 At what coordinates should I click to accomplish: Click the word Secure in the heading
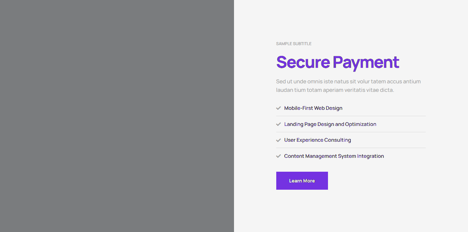[x=303, y=62]
